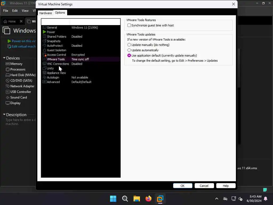The image size is (273, 205).
Task: Close the Virtual Machine Settings dialog
Action: (x=234, y=4)
